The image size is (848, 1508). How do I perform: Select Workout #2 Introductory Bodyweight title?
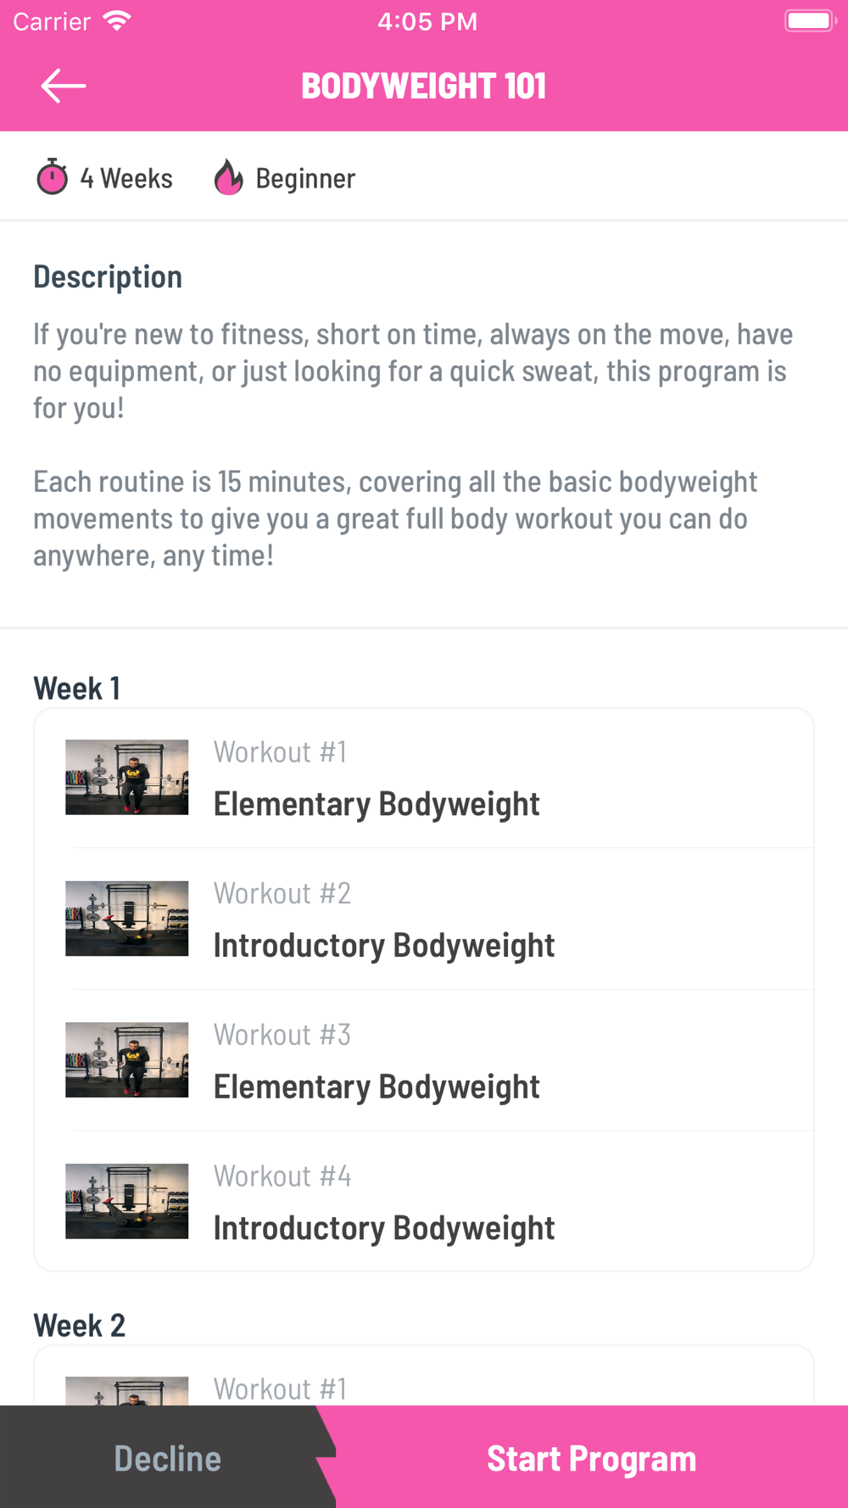click(384, 946)
